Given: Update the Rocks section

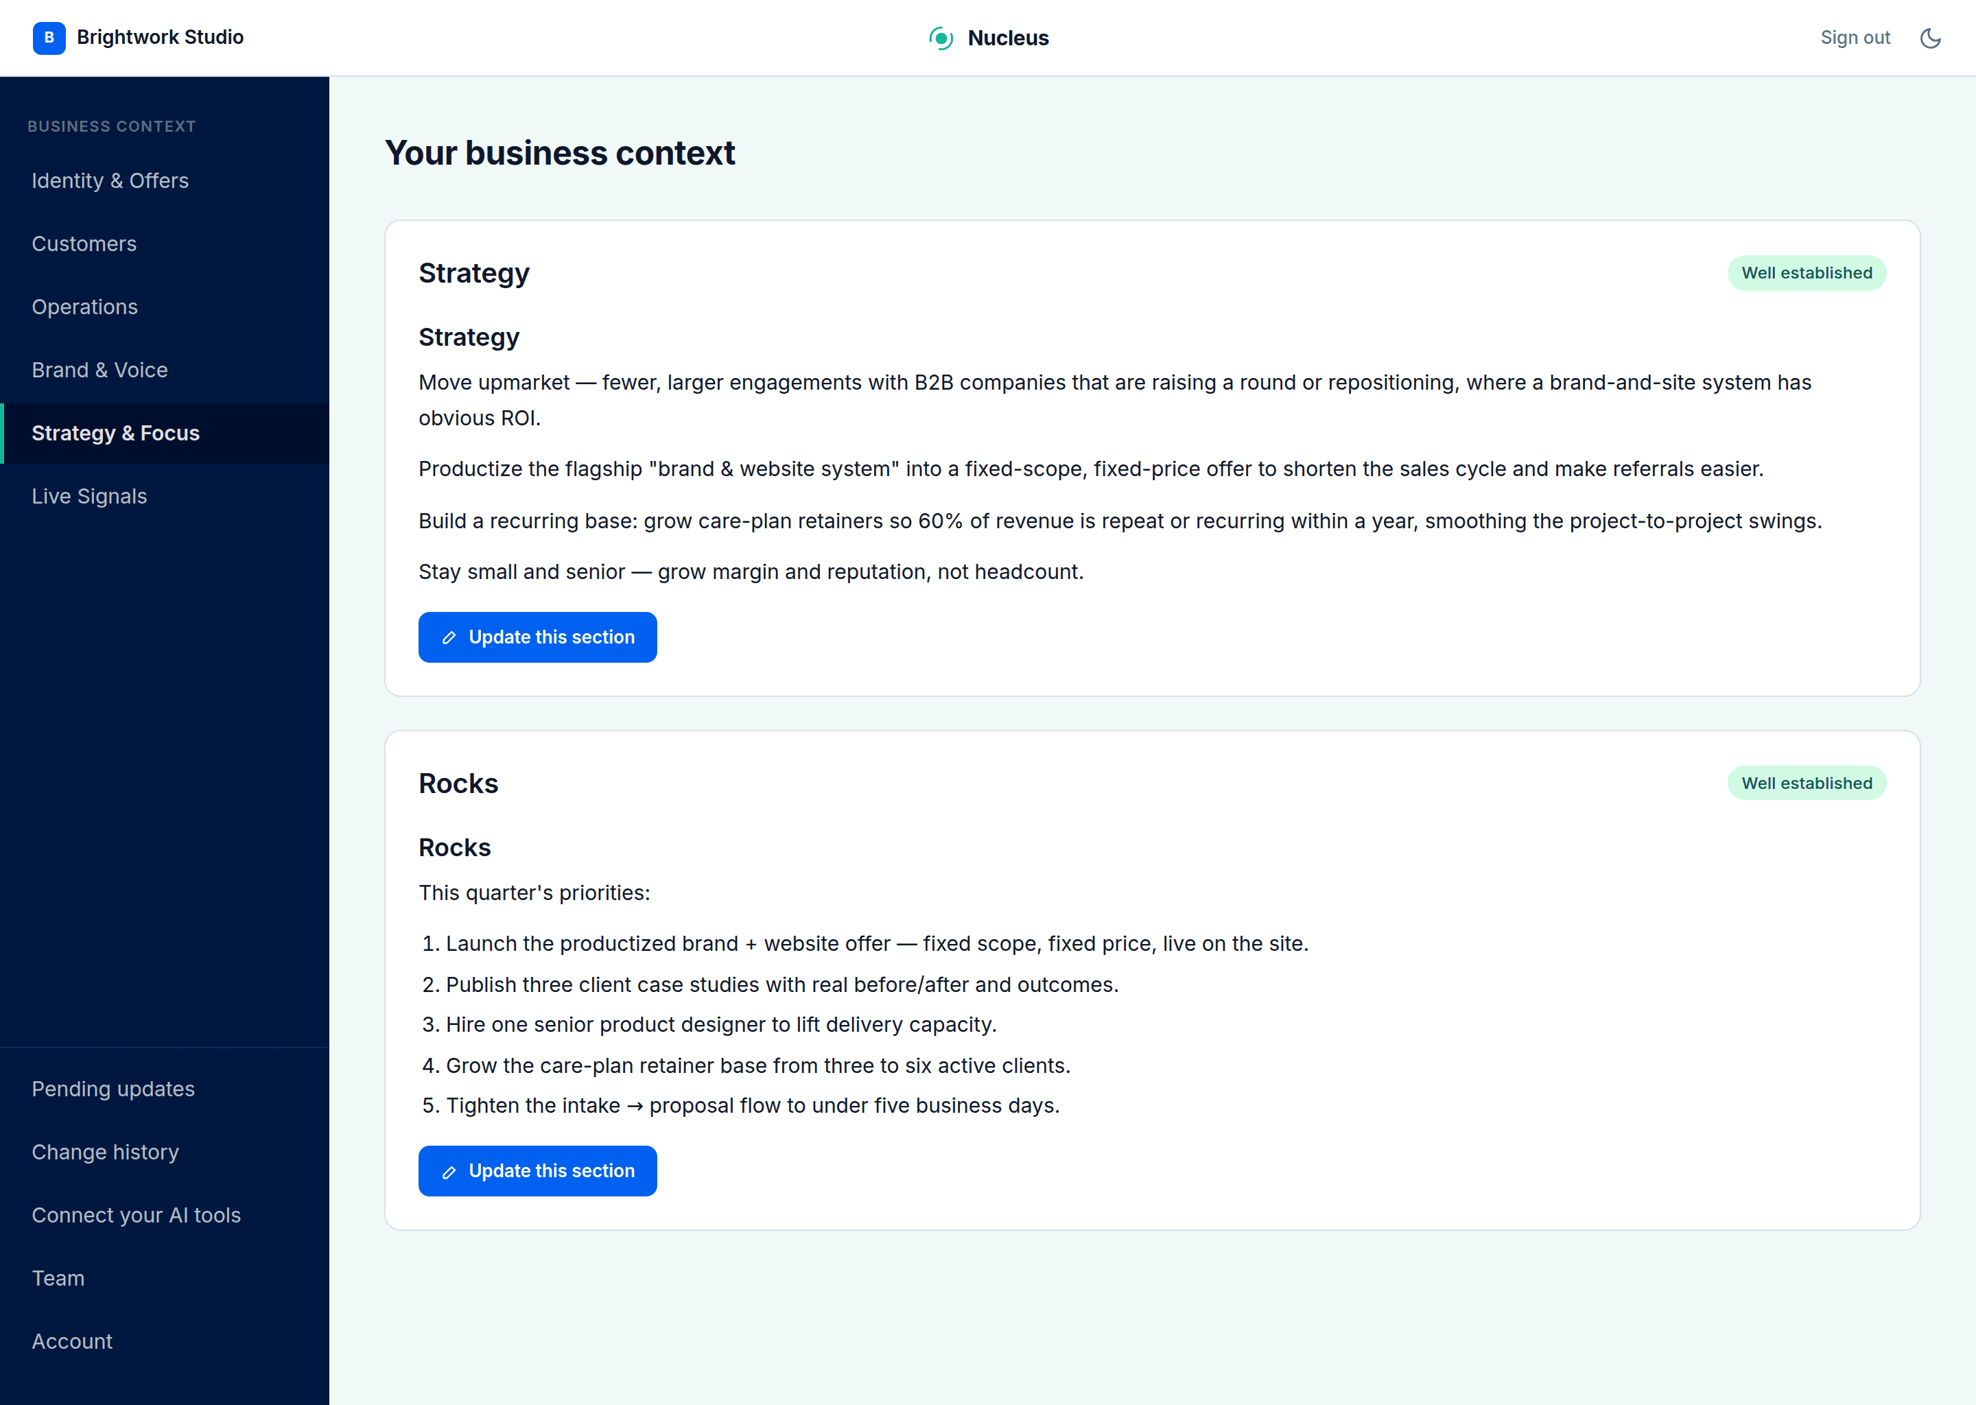Looking at the screenshot, I should 537,1172.
